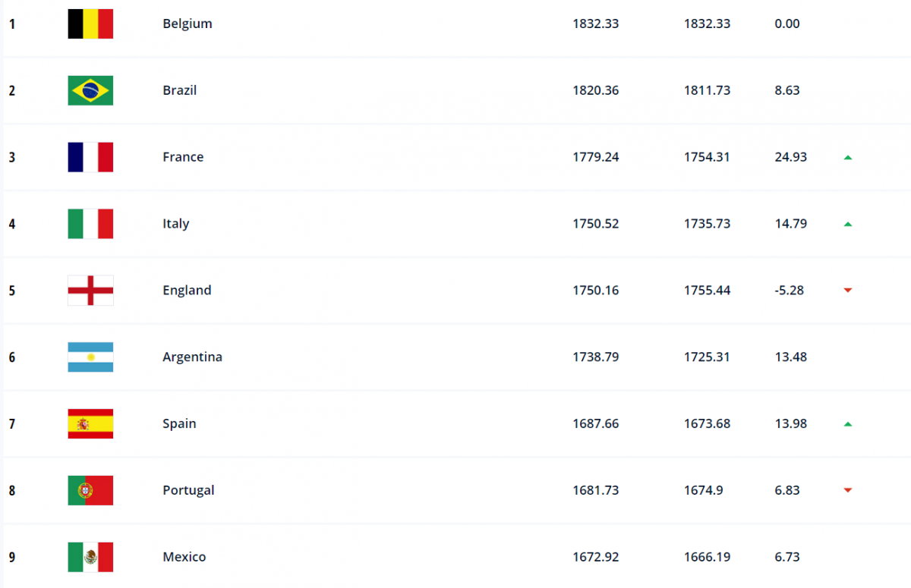Click the Argentina flag icon
The image size is (911, 588).
pyautogui.click(x=90, y=357)
